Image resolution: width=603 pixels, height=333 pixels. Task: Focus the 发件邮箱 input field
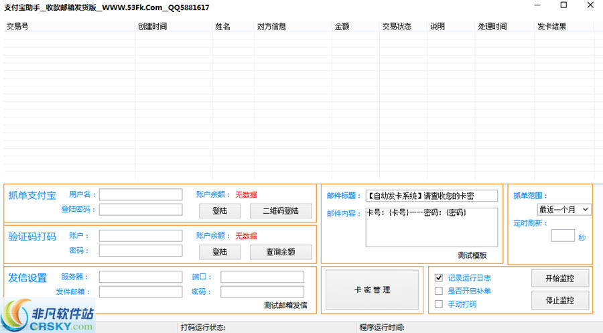[x=141, y=292]
